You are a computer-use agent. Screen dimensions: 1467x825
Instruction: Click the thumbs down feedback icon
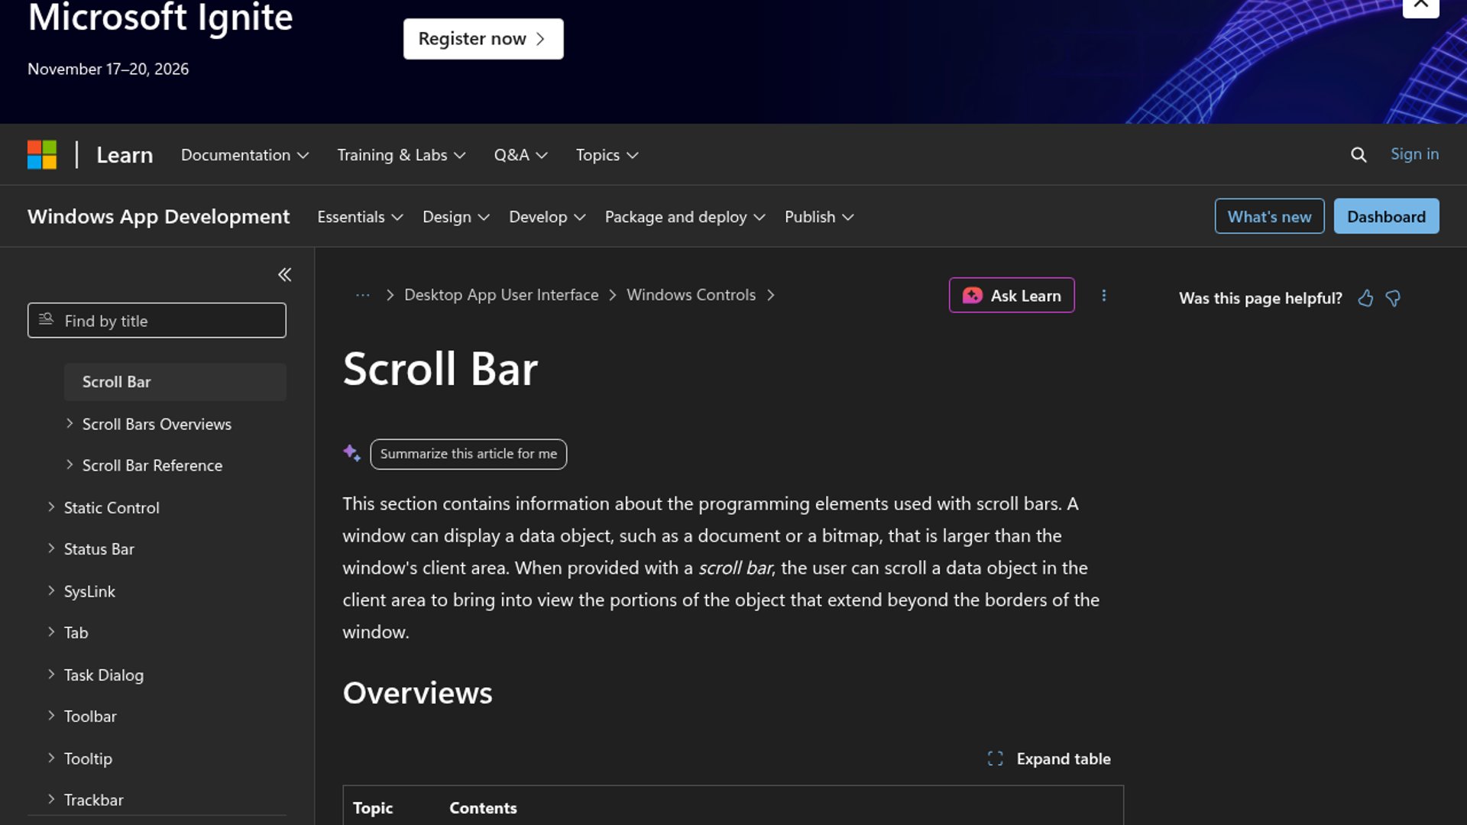(x=1393, y=299)
